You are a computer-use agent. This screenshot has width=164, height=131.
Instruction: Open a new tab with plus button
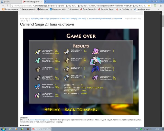46,2
